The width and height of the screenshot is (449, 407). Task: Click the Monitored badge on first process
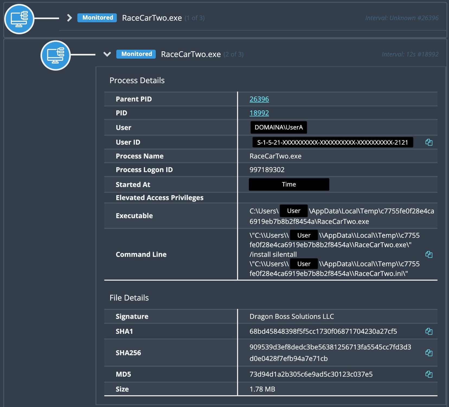pos(97,18)
